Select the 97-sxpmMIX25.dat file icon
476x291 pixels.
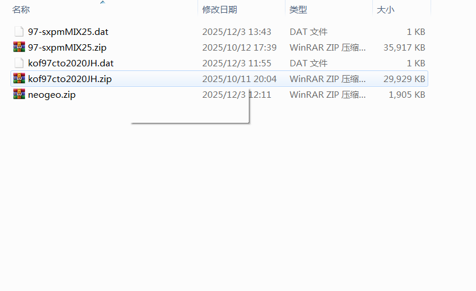(x=19, y=32)
